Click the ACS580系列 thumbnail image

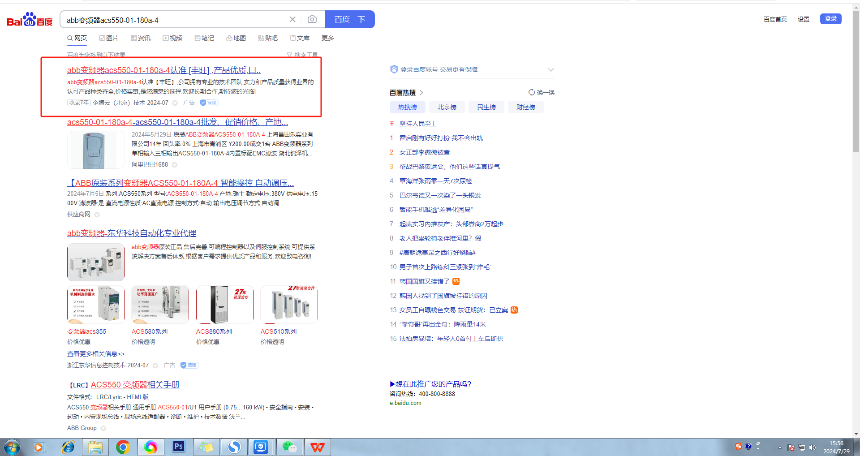point(160,305)
